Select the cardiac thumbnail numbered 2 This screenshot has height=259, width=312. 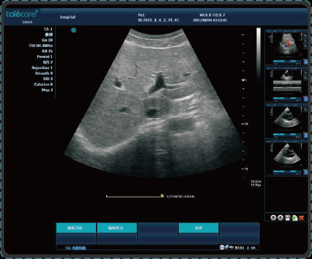point(286,121)
